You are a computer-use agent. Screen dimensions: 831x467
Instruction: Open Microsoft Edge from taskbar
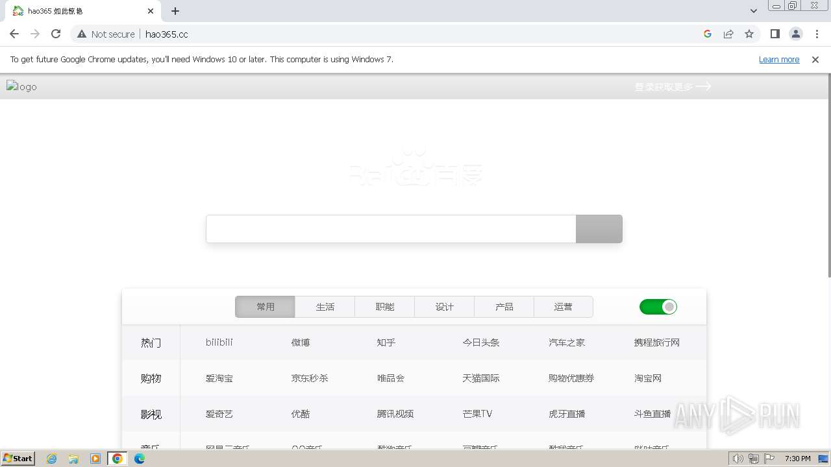[140, 459]
